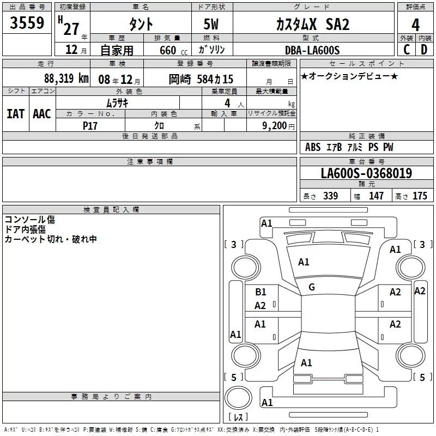This screenshot has height=436, width=436.
Task: Click the ★オークションデビュー★ sales point
Action: click(x=349, y=76)
